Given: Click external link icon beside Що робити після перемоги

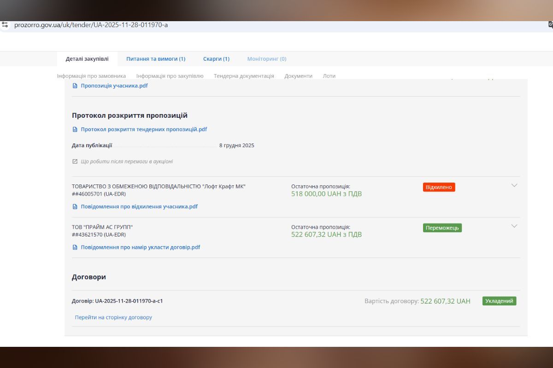Looking at the screenshot, I should 75,161.
